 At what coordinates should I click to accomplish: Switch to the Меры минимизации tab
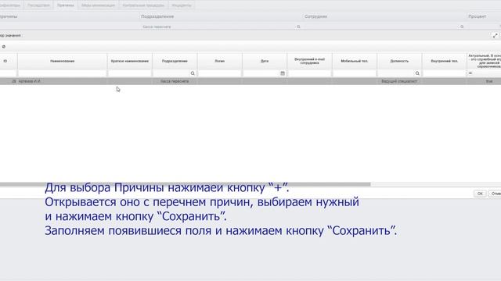[98, 5]
